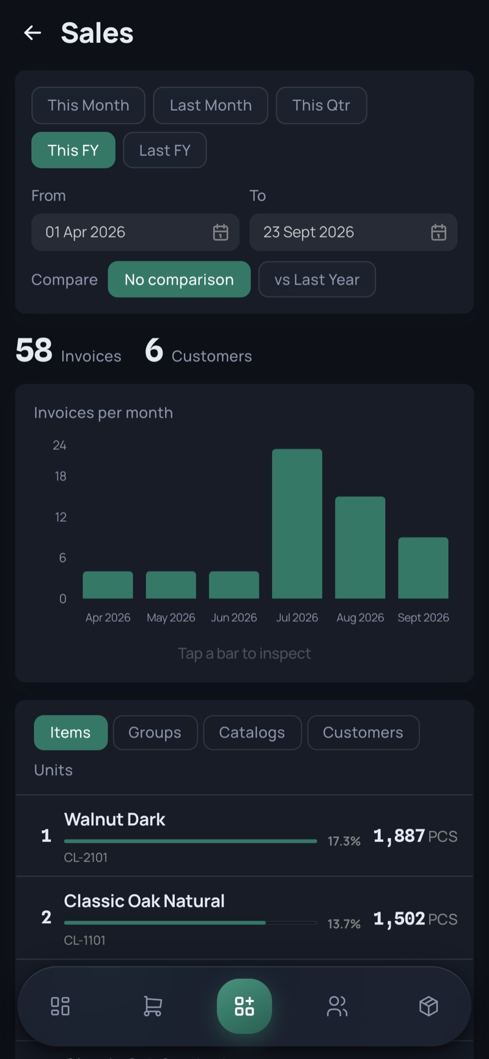Inspect the Apr 2026 bar
Image resolution: width=489 pixels, height=1059 pixels.
pos(108,585)
